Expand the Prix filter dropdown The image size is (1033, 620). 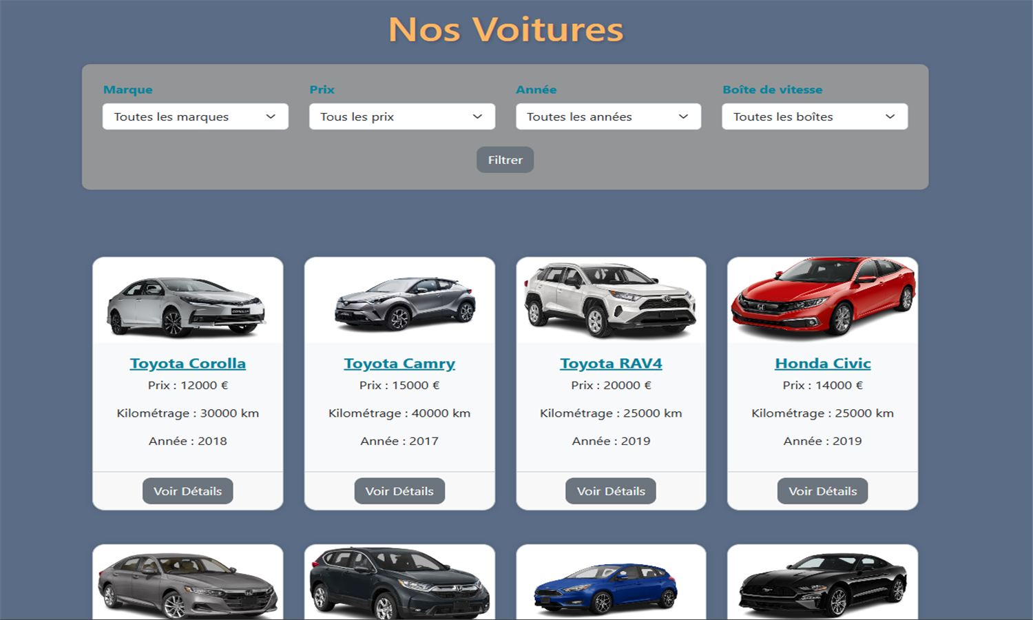coord(401,116)
